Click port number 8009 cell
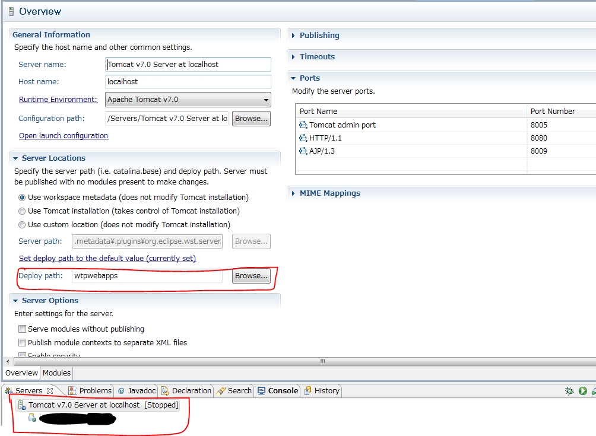596x436 pixels. click(x=539, y=151)
